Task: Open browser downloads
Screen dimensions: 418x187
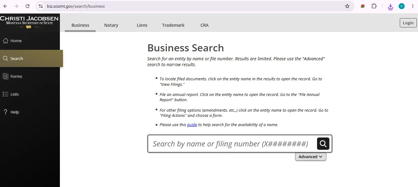Action: pyautogui.click(x=391, y=6)
